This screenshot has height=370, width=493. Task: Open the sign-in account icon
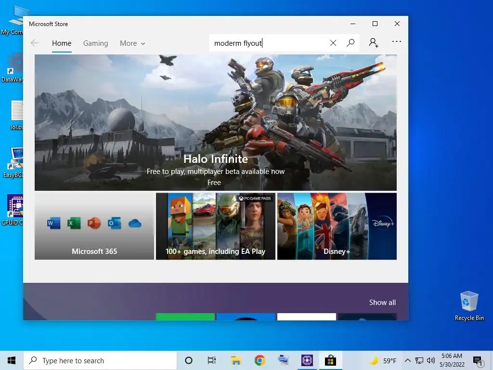[374, 42]
